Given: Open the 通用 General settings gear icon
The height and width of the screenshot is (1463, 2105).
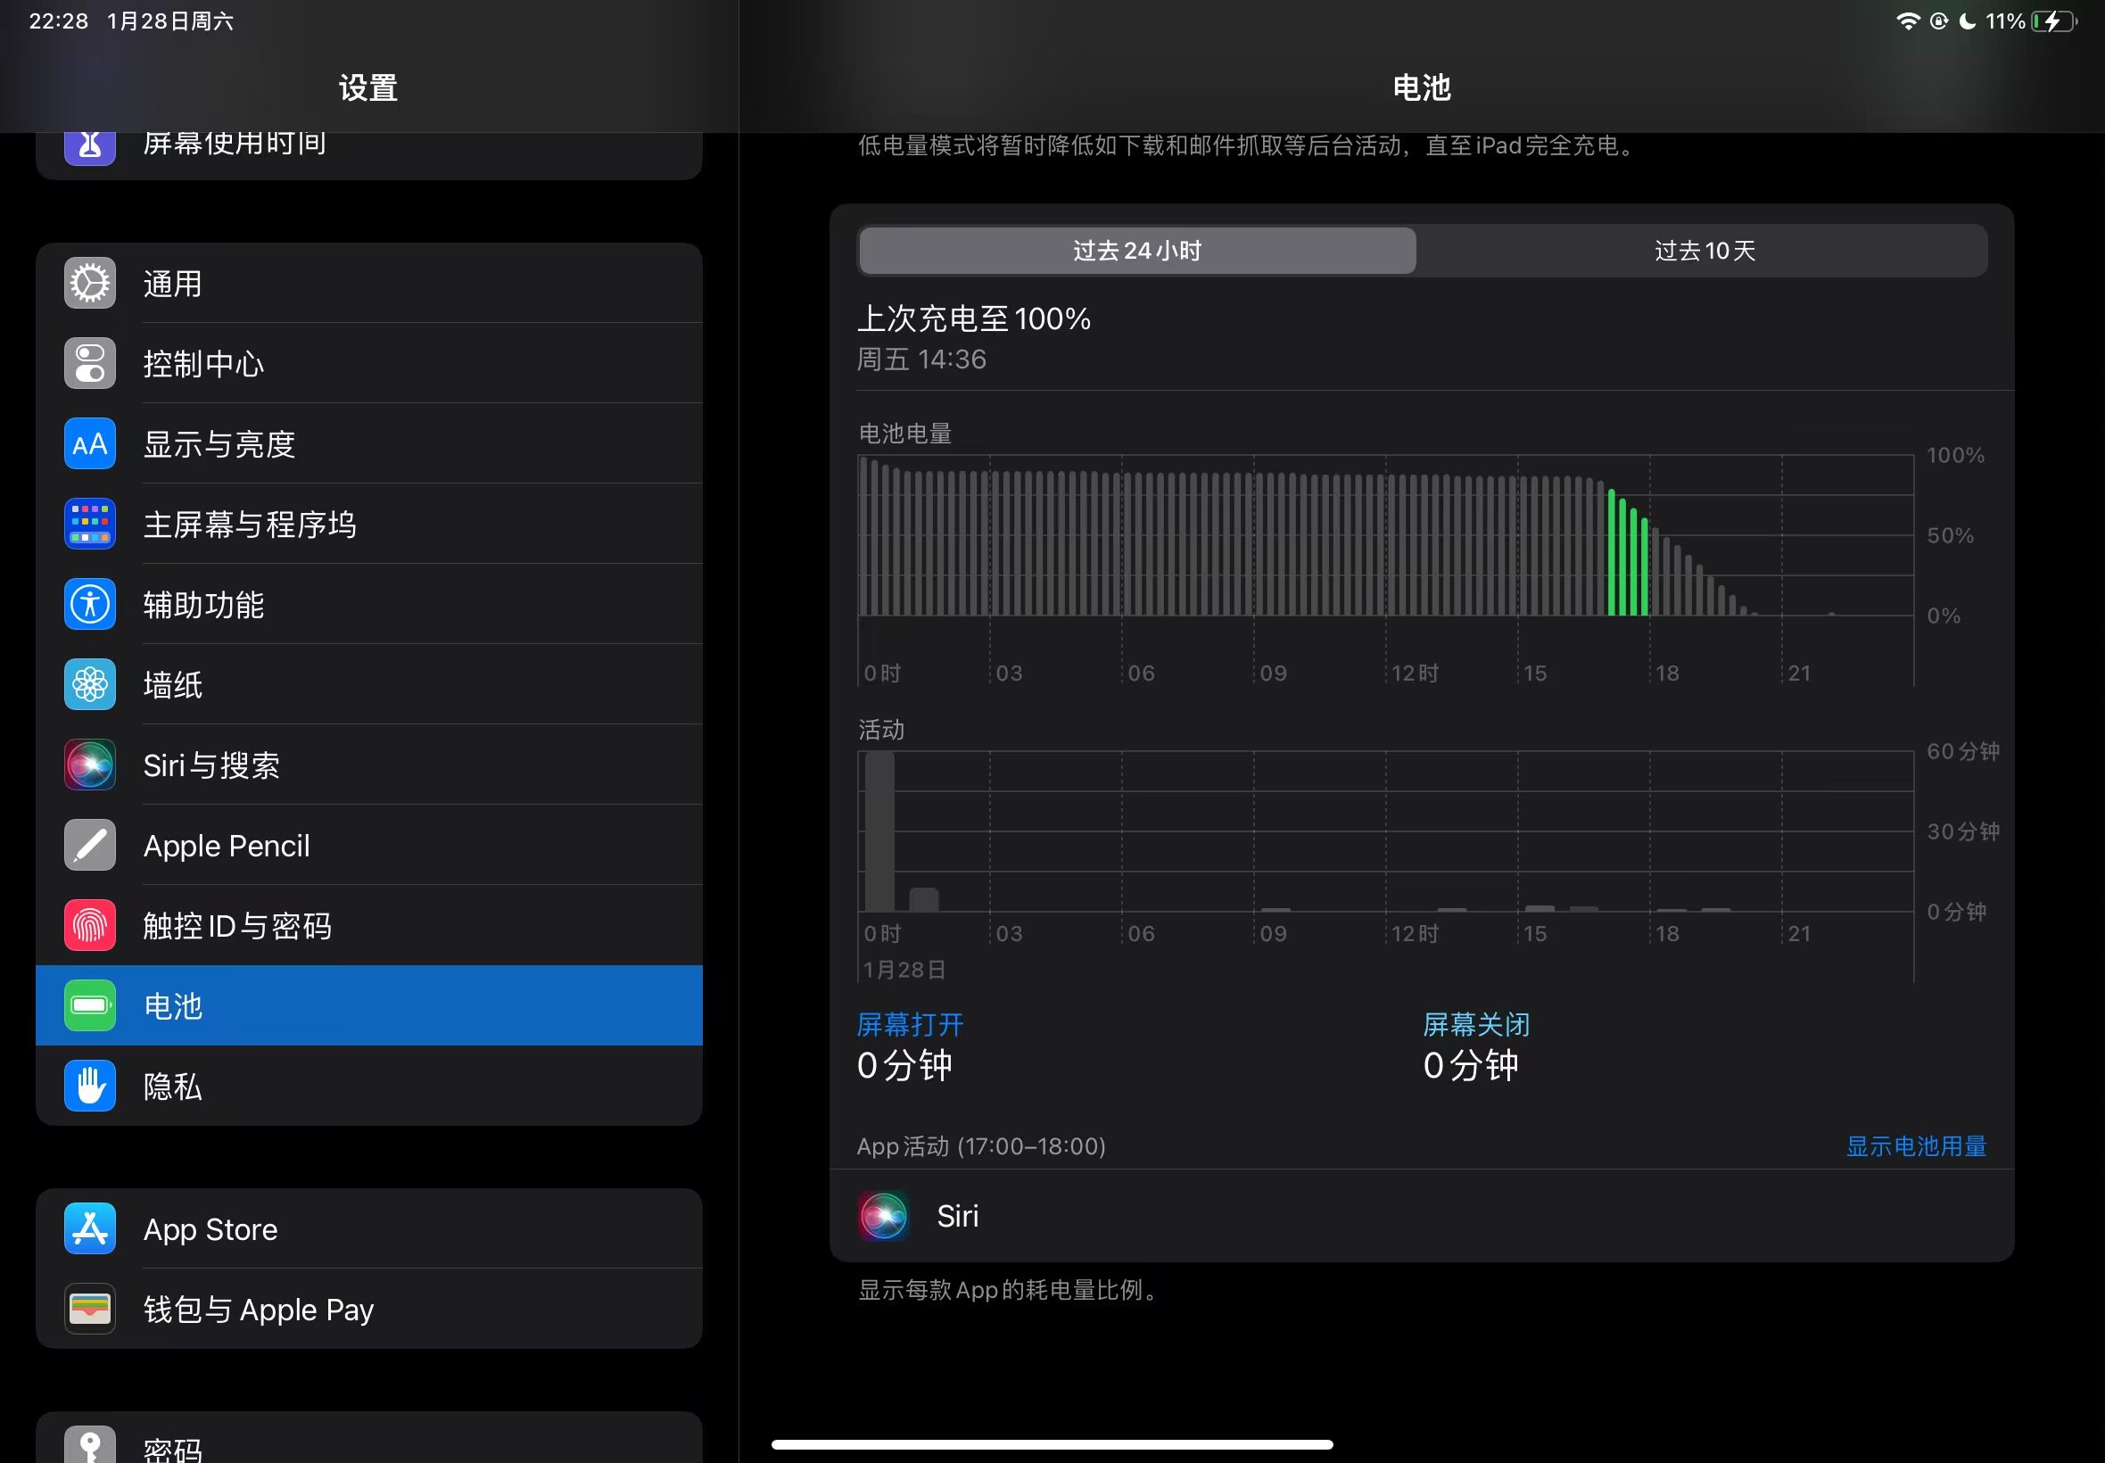Looking at the screenshot, I should (x=90, y=284).
